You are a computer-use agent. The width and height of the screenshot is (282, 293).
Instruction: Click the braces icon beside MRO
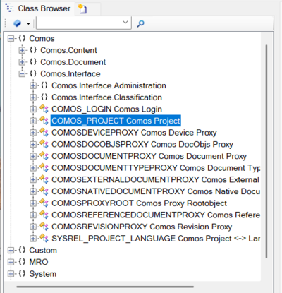click(22, 262)
